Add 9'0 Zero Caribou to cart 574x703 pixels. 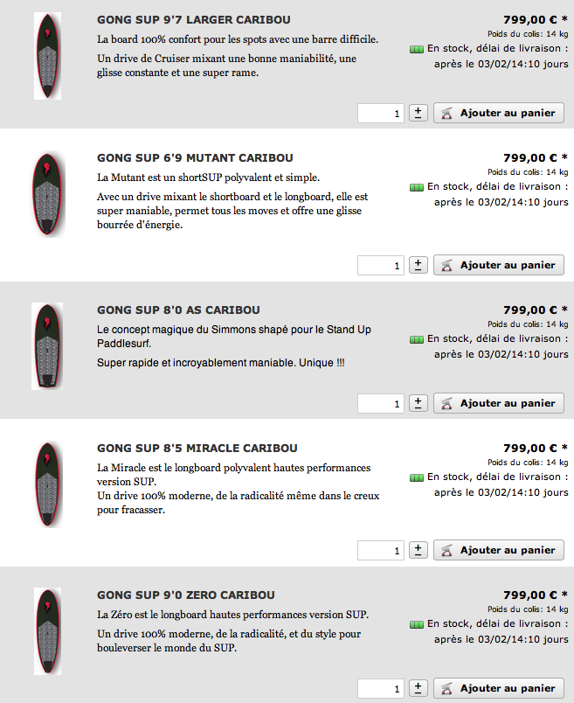click(x=499, y=689)
